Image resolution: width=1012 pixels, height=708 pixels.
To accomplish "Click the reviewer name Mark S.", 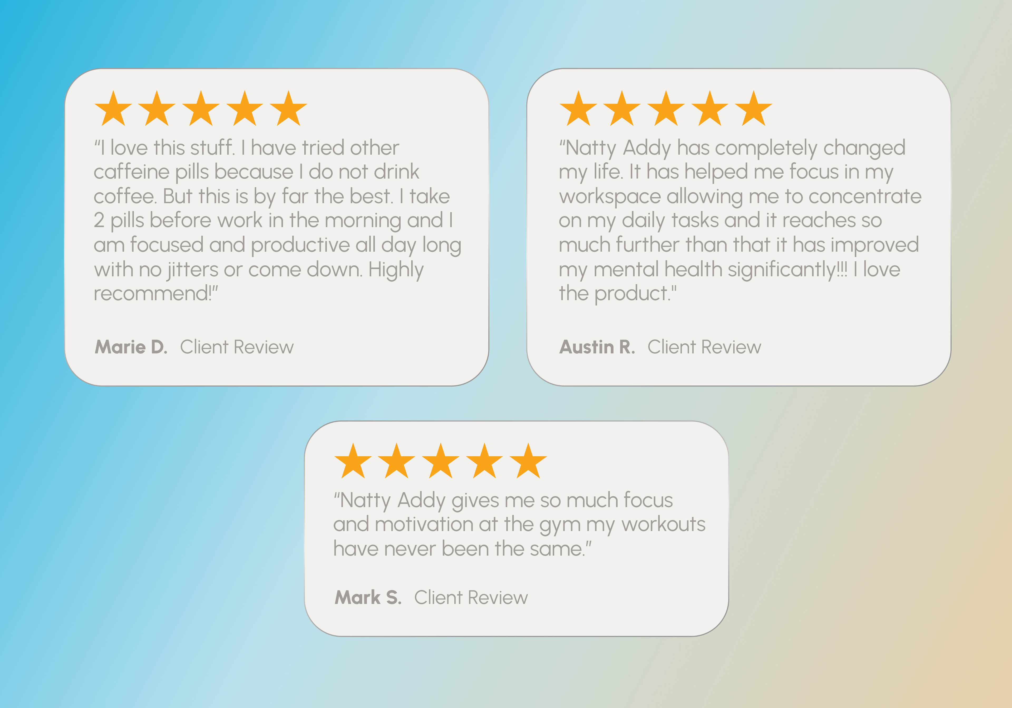I will pos(368,598).
